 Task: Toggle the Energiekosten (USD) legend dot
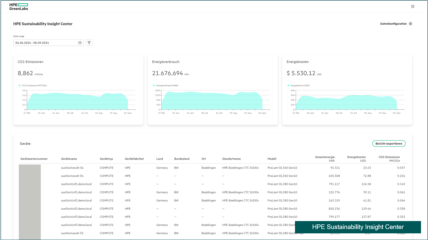288,85
